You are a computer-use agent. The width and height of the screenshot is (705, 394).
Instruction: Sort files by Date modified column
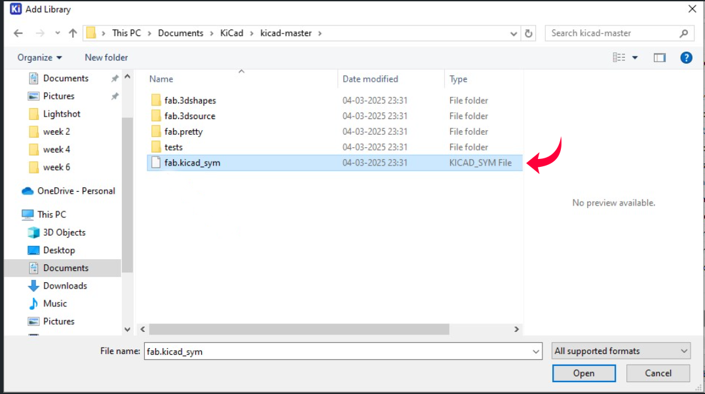tap(370, 79)
